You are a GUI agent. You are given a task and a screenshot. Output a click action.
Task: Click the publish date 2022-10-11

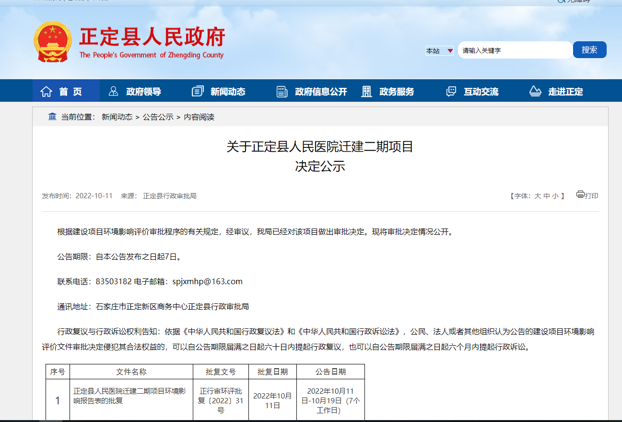coord(94,196)
